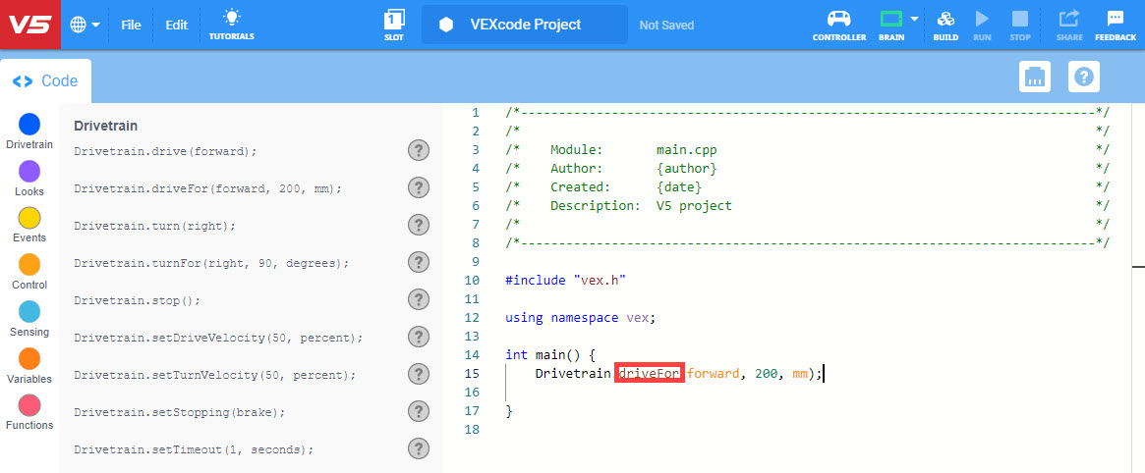Expand the Brain dropdown arrow
The image size is (1145, 473).
pos(914,19)
